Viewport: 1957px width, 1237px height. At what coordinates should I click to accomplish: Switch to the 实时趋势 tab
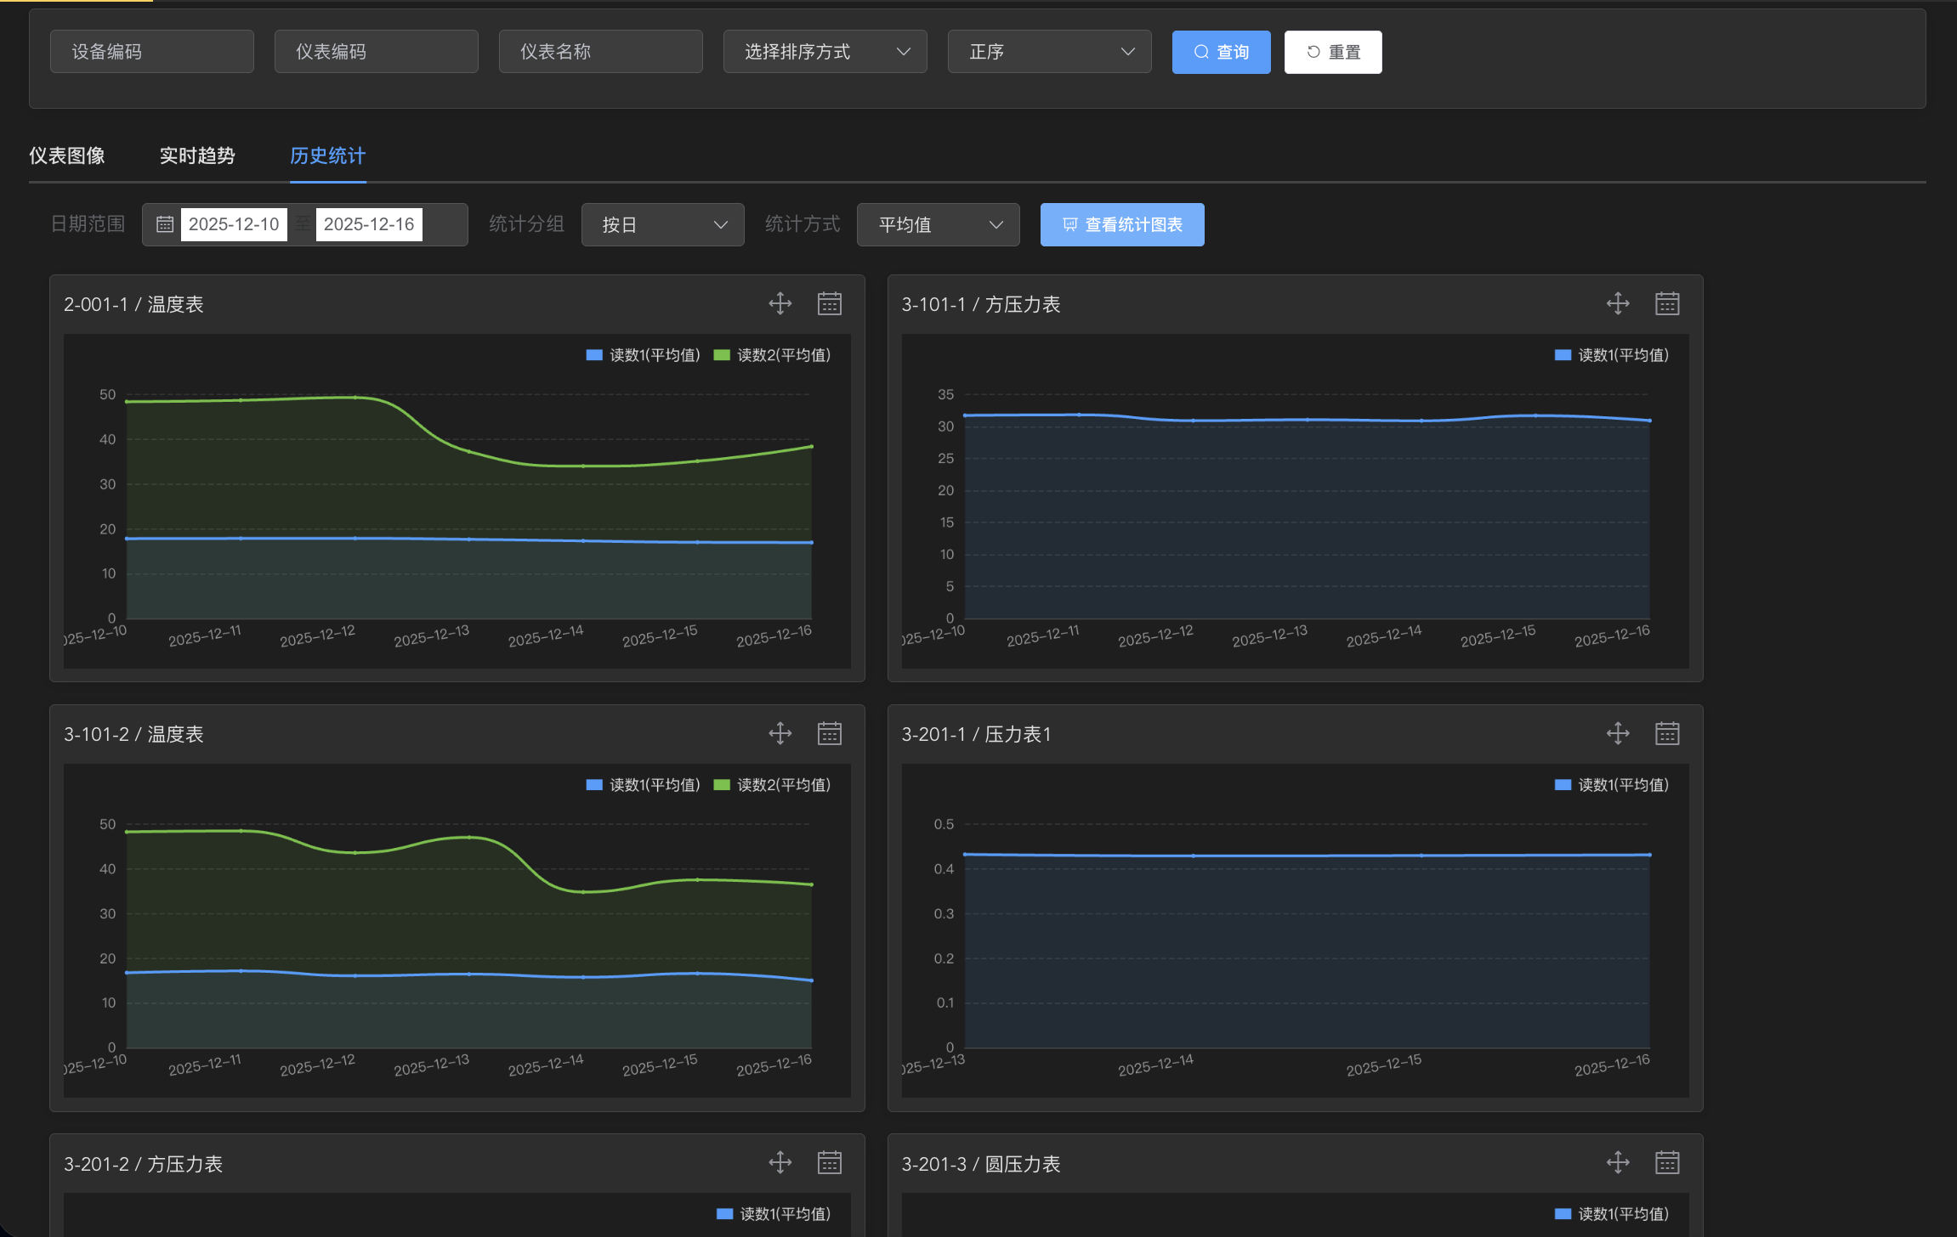(197, 156)
